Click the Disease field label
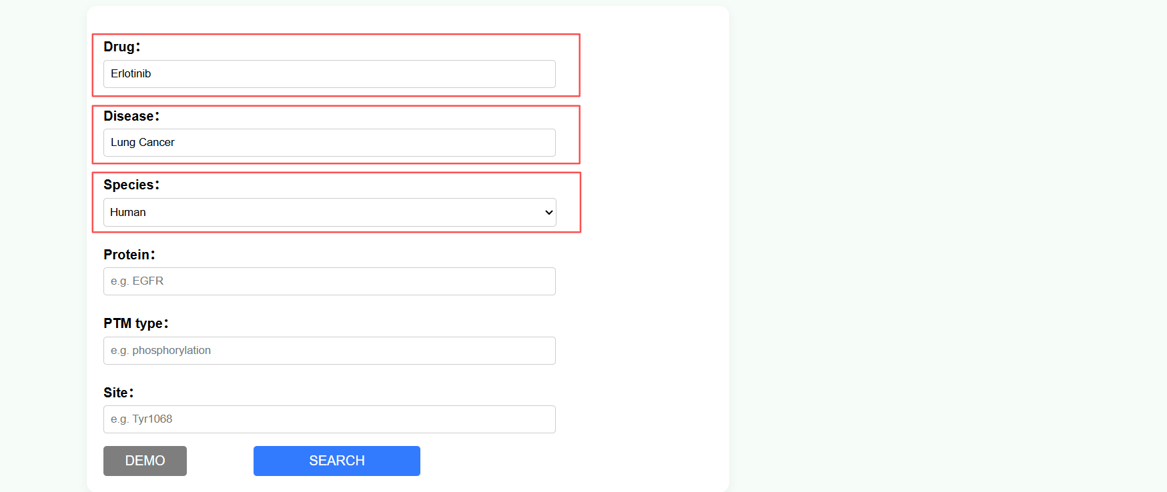 tap(131, 116)
